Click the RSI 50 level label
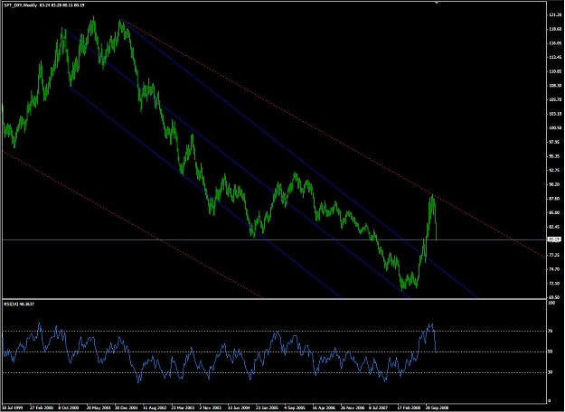This screenshot has width=565, height=412. (551, 351)
